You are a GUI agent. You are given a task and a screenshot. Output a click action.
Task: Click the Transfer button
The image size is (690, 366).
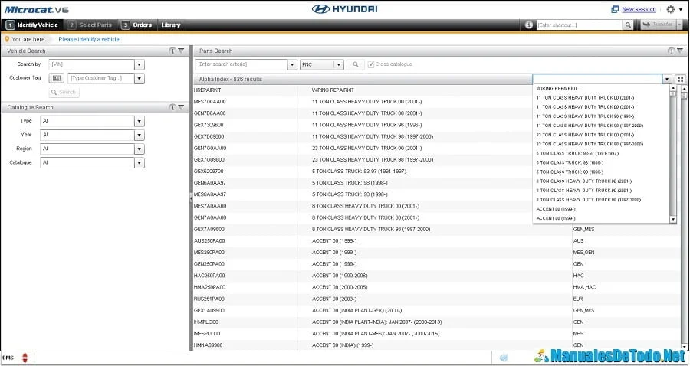[x=657, y=25]
